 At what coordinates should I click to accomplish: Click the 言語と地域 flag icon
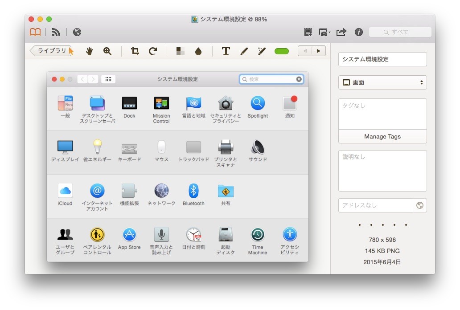click(x=193, y=103)
